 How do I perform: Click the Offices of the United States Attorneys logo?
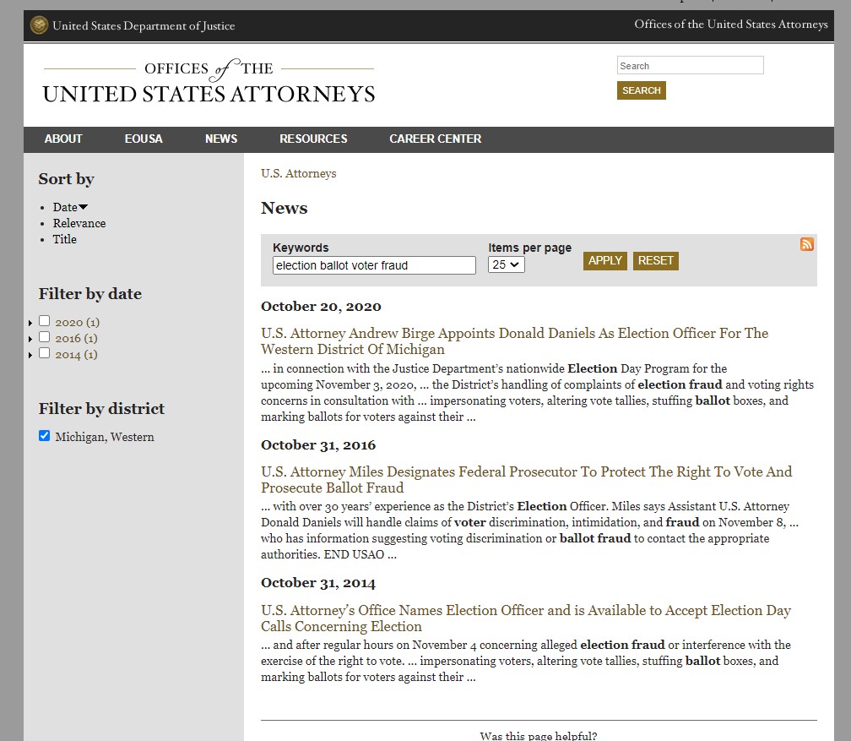coord(209,81)
